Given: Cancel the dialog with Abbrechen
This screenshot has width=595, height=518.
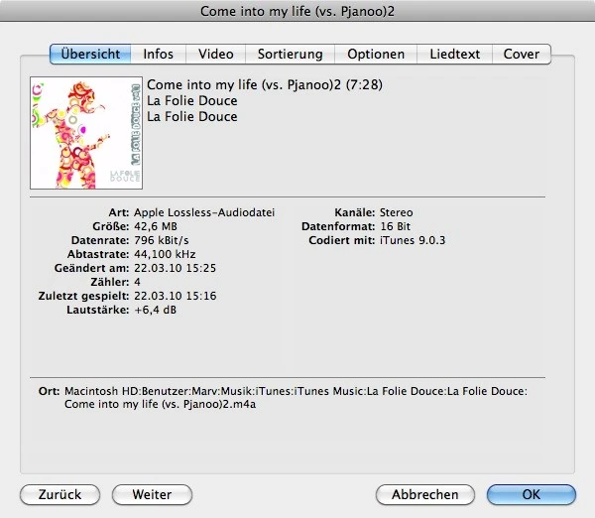Looking at the screenshot, I should click(x=425, y=494).
